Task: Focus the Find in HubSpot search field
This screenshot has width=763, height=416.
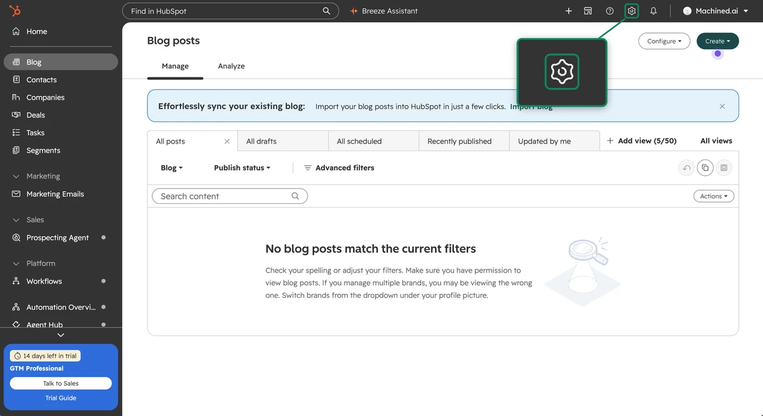Action: click(x=230, y=11)
